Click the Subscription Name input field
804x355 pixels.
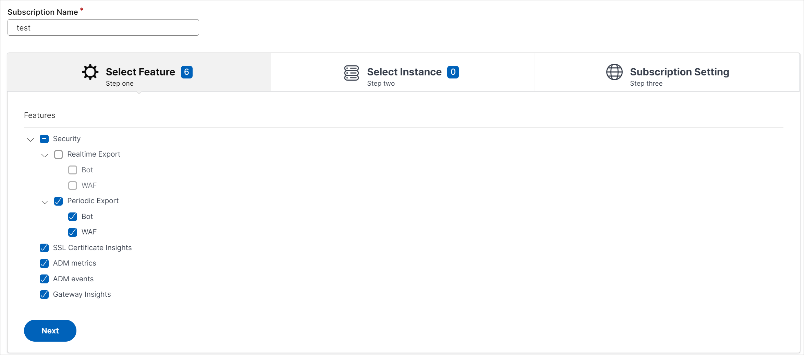tap(103, 27)
